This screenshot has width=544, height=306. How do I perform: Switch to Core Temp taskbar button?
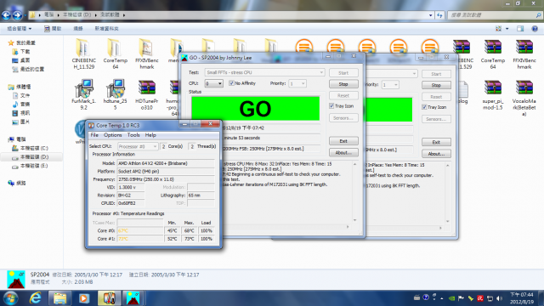[x=109, y=298]
